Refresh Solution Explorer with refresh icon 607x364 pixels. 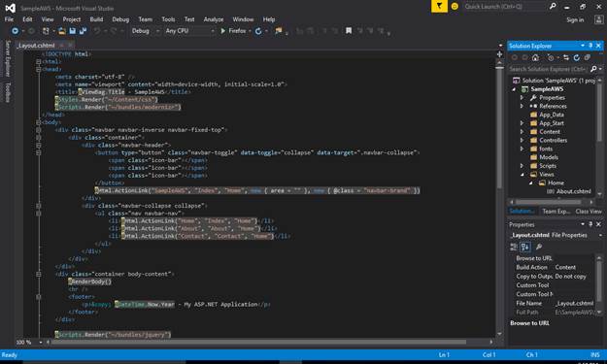click(x=577, y=57)
